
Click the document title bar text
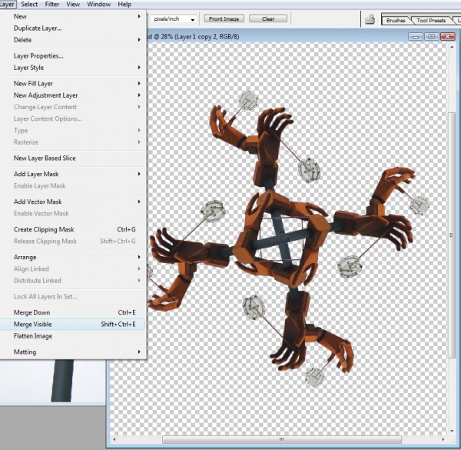coord(193,37)
